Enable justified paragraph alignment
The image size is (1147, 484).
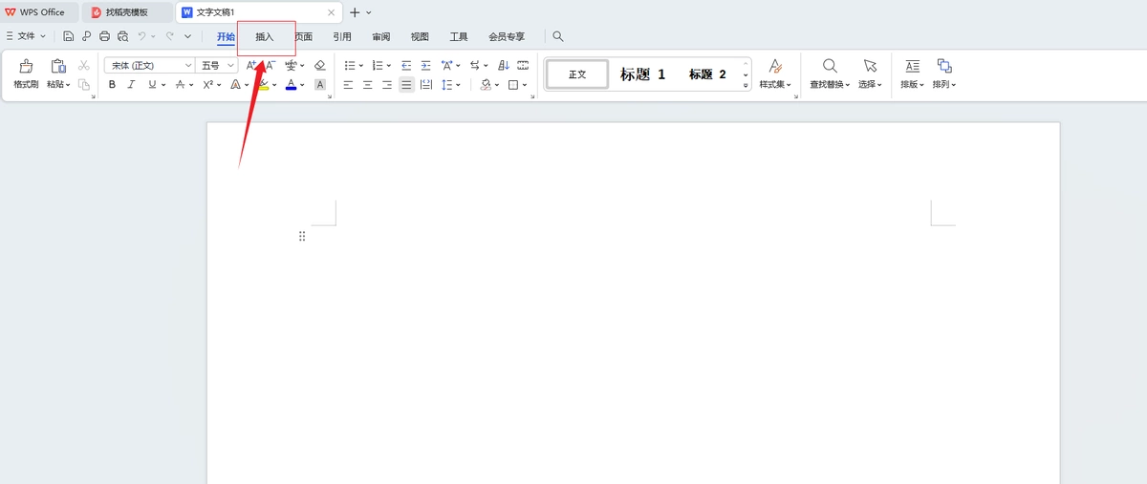406,85
